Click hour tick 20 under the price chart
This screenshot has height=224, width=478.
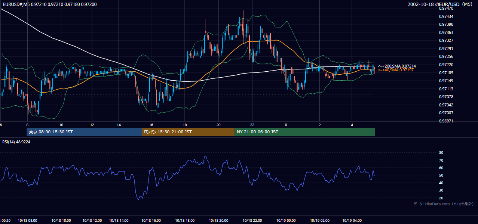(218, 125)
